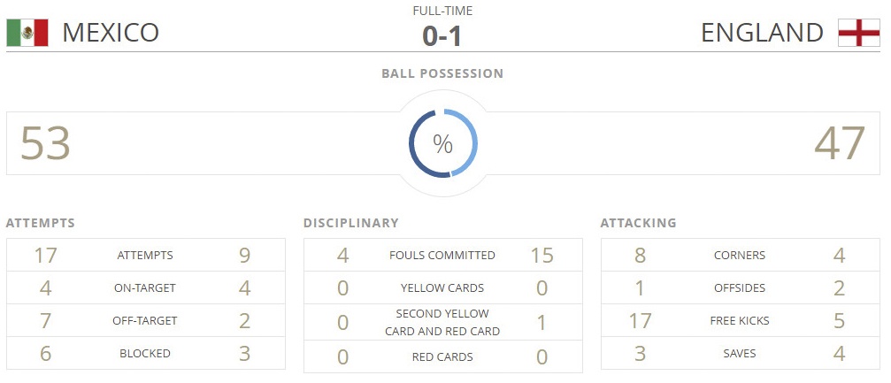Click the SAVES stat row label
The height and width of the screenshot is (383, 891).
tap(739, 353)
